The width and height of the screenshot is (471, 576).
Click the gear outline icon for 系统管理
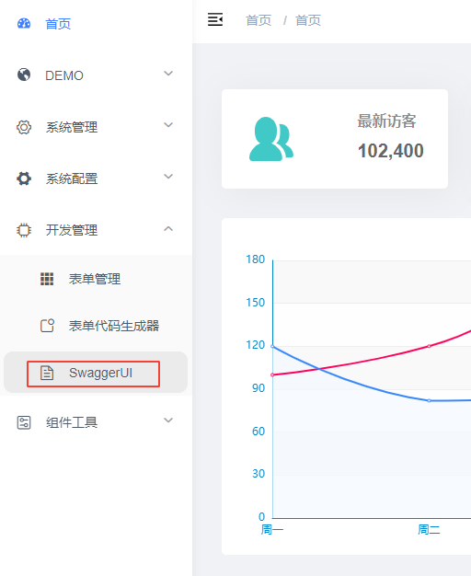pos(24,127)
